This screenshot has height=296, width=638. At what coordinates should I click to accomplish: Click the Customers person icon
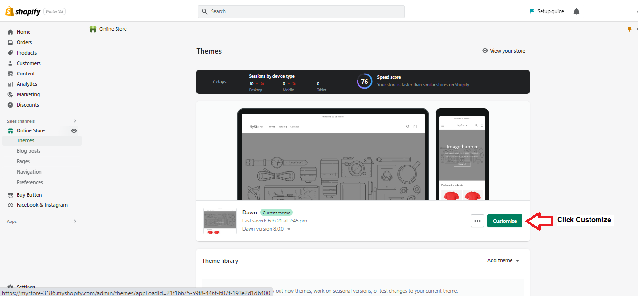(x=10, y=63)
